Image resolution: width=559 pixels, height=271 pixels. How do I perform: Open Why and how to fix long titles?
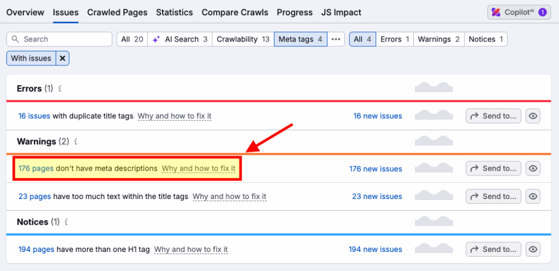click(x=230, y=196)
